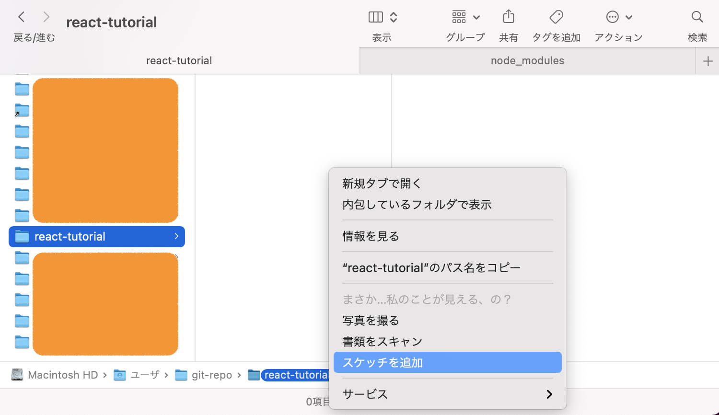Open the dropdown arrow beside グループ

[476, 17]
